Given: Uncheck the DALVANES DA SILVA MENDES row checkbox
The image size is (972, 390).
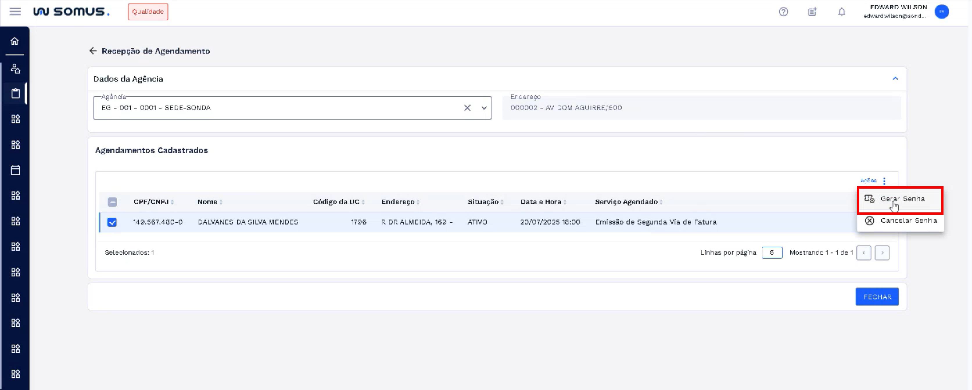Looking at the screenshot, I should coord(112,222).
